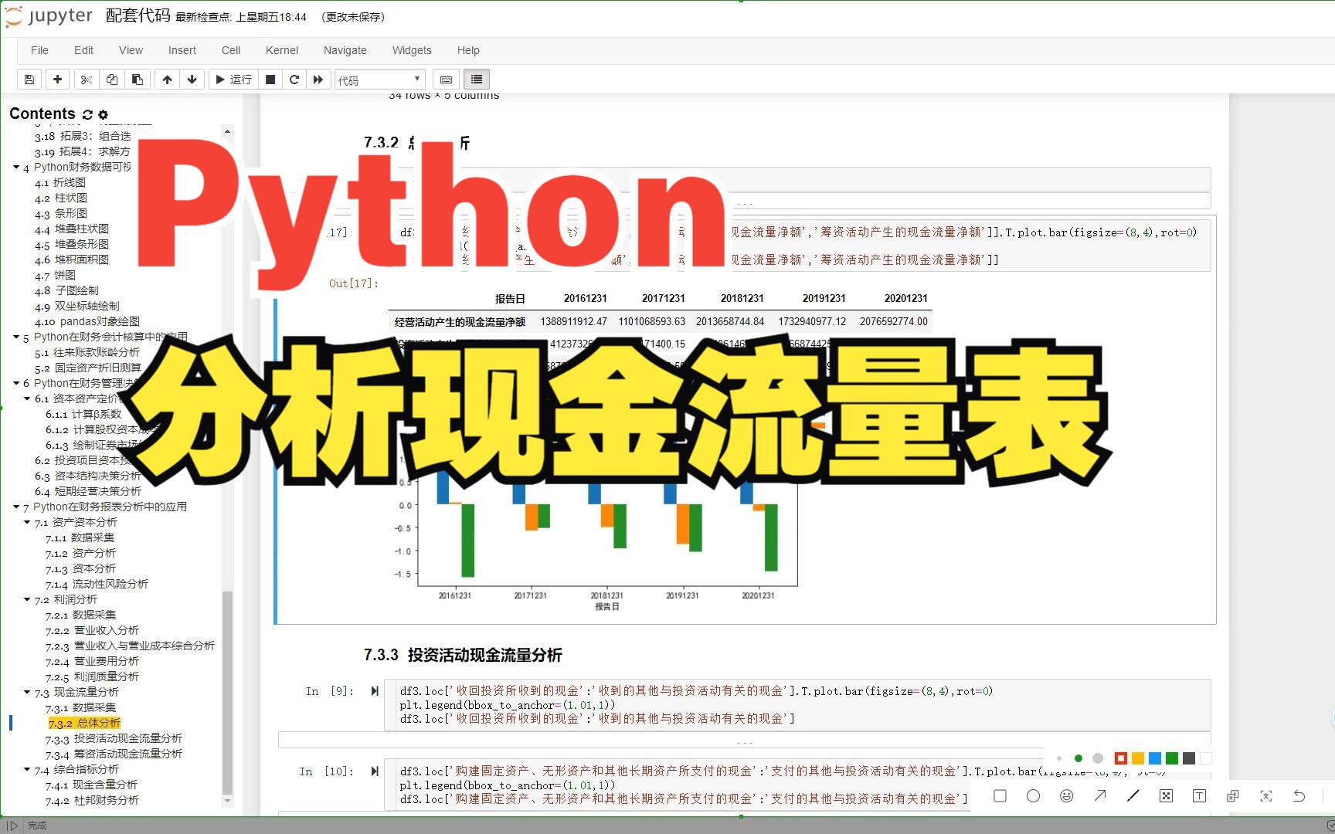Open the Navigate menu
Image resolution: width=1335 pixels, height=834 pixels.
click(x=345, y=50)
